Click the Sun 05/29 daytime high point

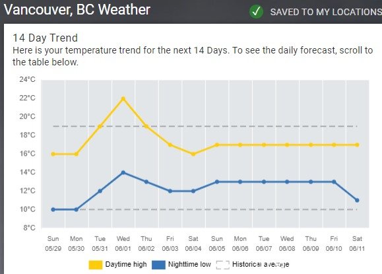pos(53,154)
